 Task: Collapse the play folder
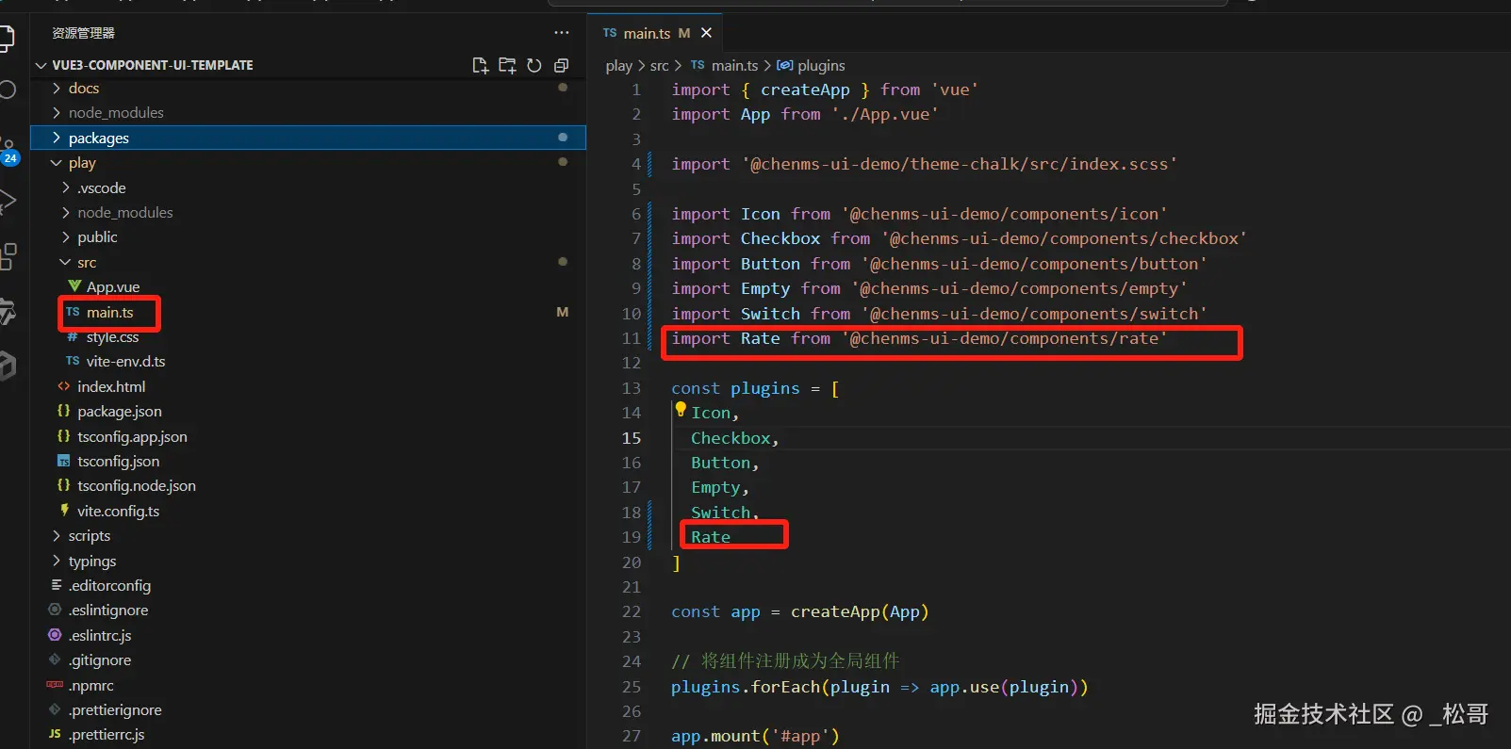click(x=82, y=162)
